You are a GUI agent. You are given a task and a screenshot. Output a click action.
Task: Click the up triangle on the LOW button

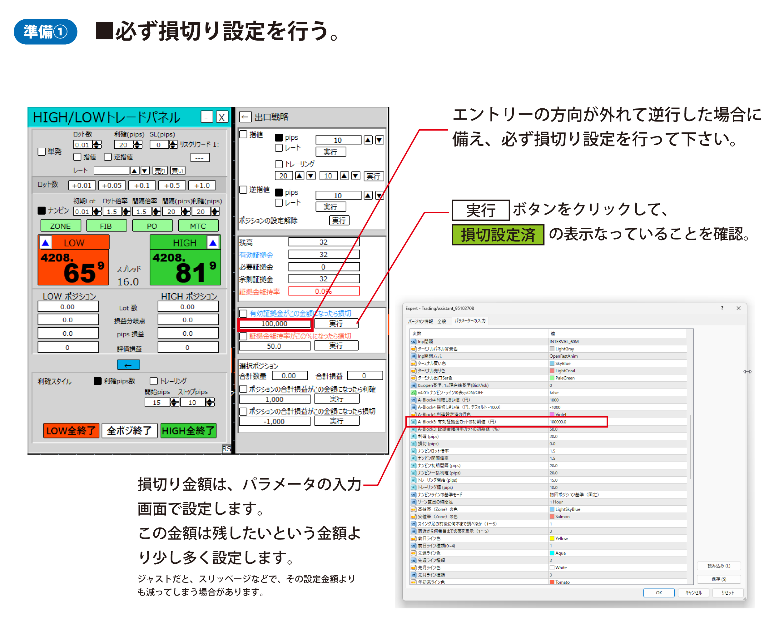(x=46, y=242)
